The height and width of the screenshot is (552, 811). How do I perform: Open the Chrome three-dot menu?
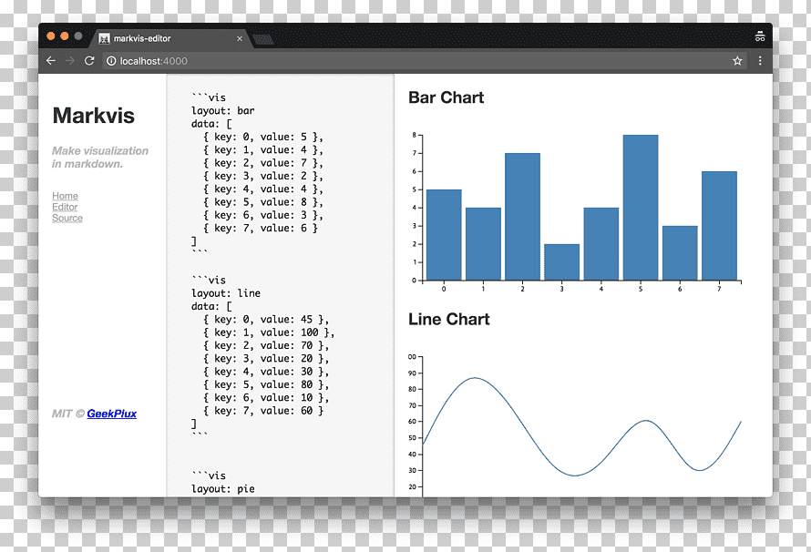[x=760, y=61]
